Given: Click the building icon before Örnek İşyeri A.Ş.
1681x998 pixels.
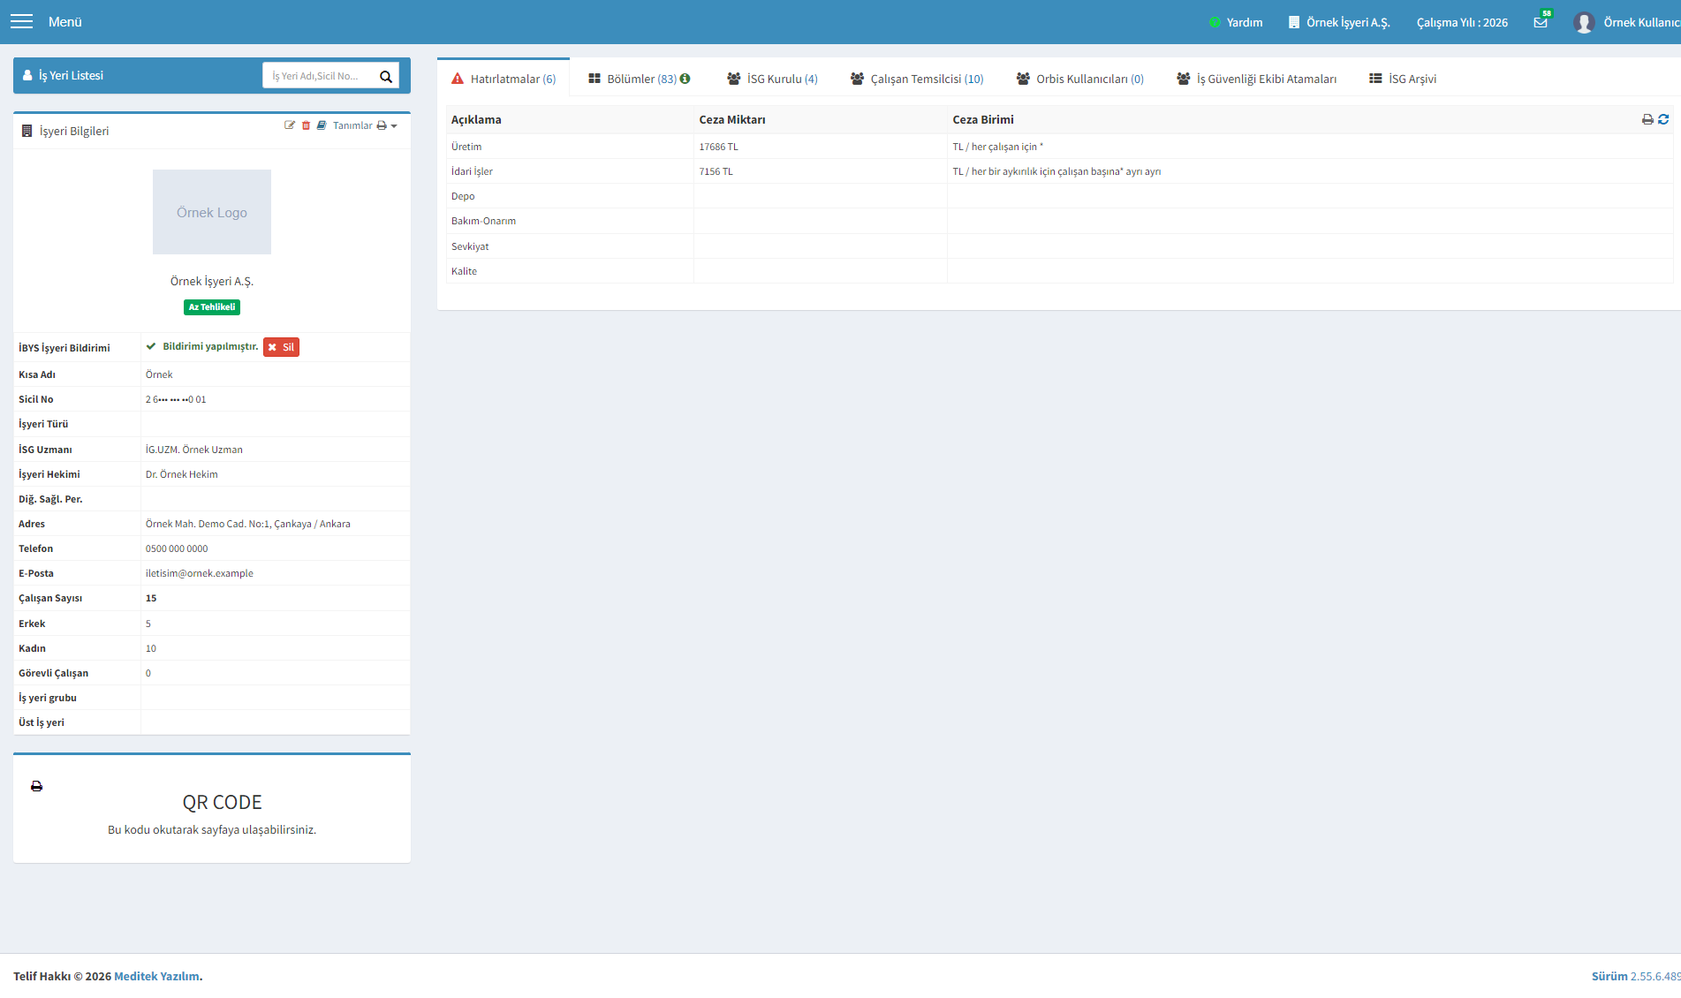Looking at the screenshot, I should click(1294, 22).
